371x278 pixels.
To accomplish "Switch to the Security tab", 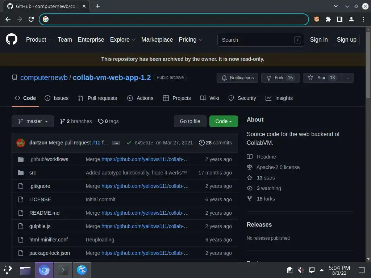I will tap(242, 98).
